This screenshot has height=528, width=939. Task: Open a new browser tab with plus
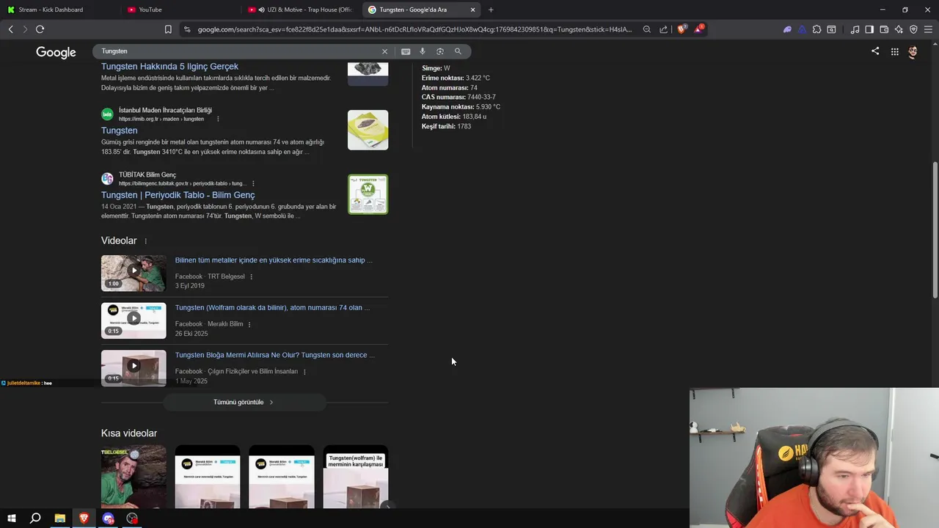pos(491,10)
